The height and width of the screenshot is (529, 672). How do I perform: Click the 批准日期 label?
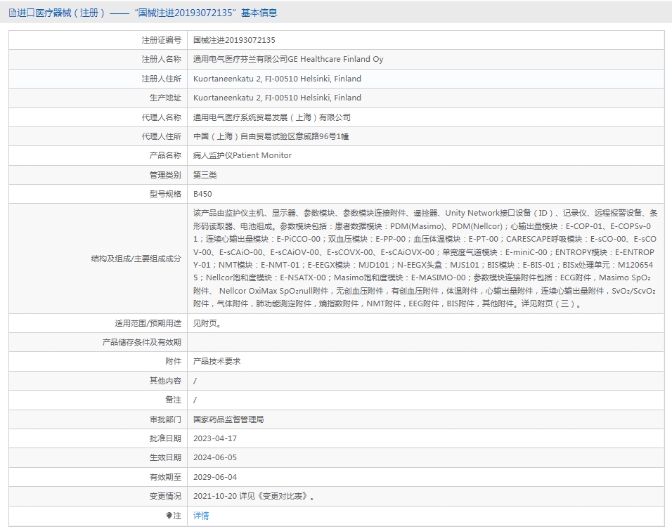coord(165,438)
